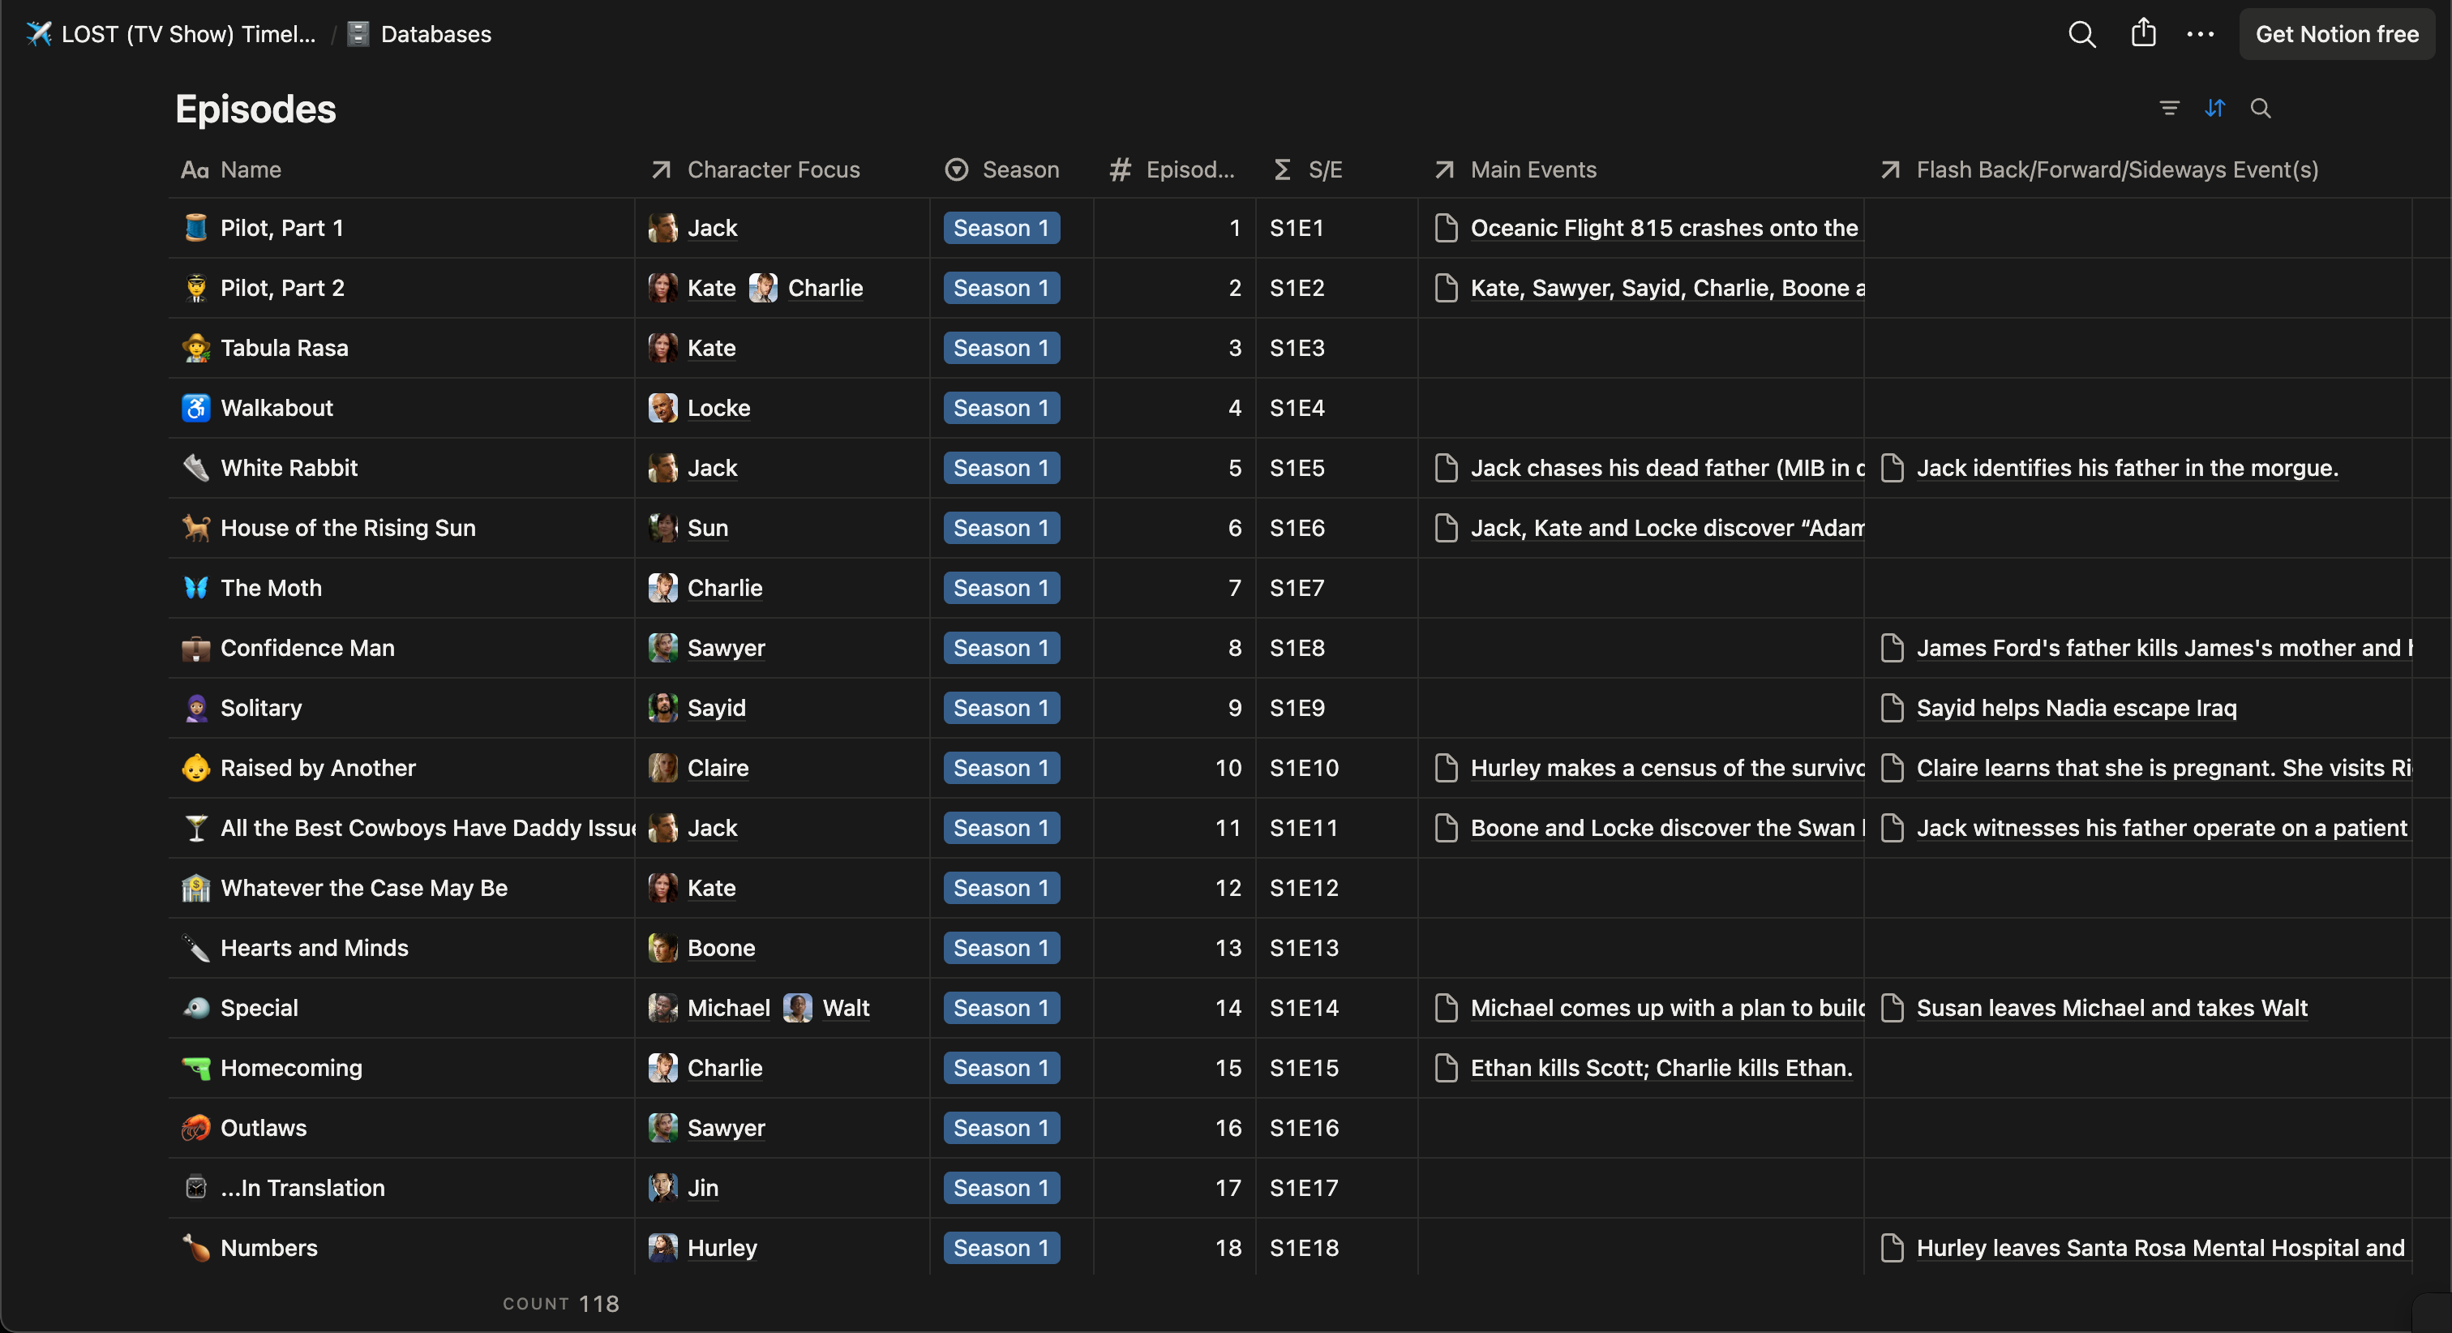
Task: Open the three-dot more options menu
Action: [x=2201, y=34]
